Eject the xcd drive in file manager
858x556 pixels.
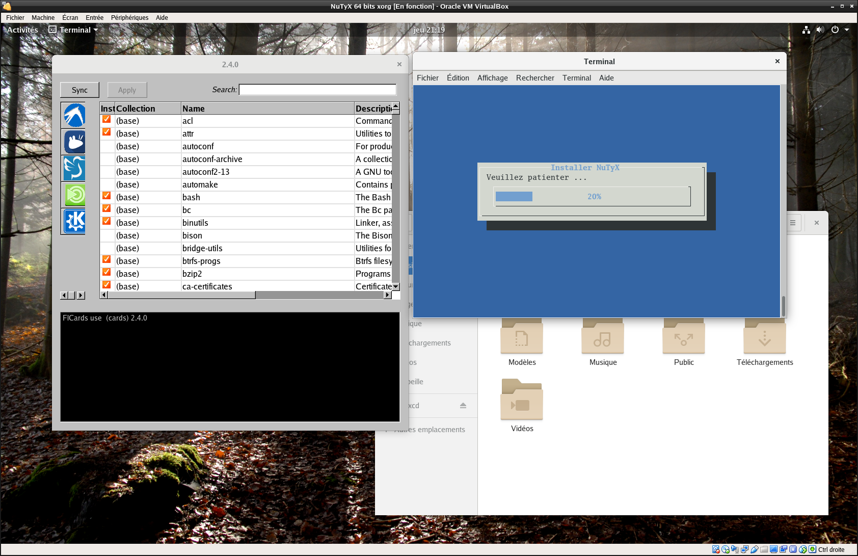463,406
